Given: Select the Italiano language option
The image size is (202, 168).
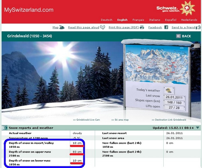Looking at the screenshot, I should click(x=155, y=20).
